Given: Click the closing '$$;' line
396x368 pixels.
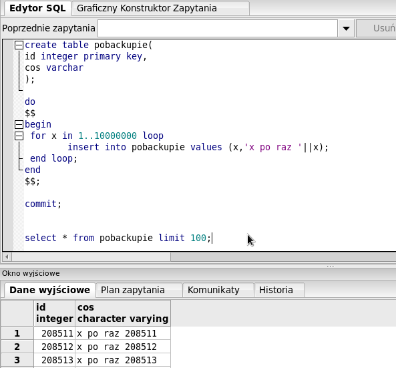Looking at the screenshot, I should 32,182.
